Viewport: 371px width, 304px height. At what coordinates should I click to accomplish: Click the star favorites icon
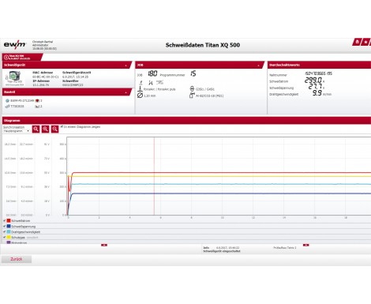click(x=365, y=42)
